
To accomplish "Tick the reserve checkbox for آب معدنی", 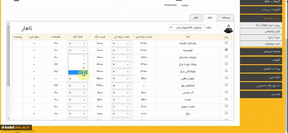I will click(226, 92).
